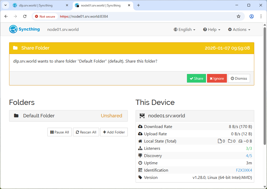
Task: Accept the folder with Share button
Action: tap(196, 78)
